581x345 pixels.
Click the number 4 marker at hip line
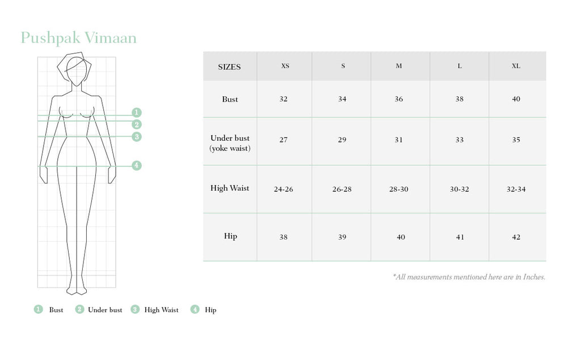click(137, 166)
